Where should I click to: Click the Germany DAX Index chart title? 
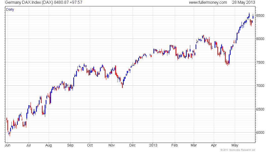29,3
